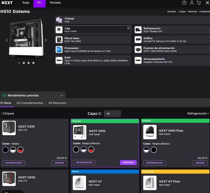Click AÑADIDO button on NZXT H510
This screenshot has height=193, width=210.
click(x=128, y=163)
